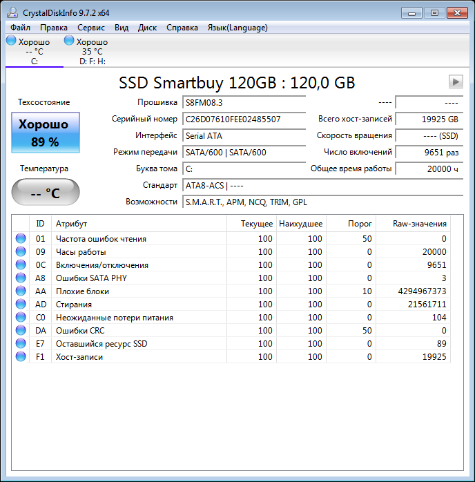The height and width of the screenshot is (482, 475).
Task: Click the Хорошо 89 % health status button
Action: [46, 133]
